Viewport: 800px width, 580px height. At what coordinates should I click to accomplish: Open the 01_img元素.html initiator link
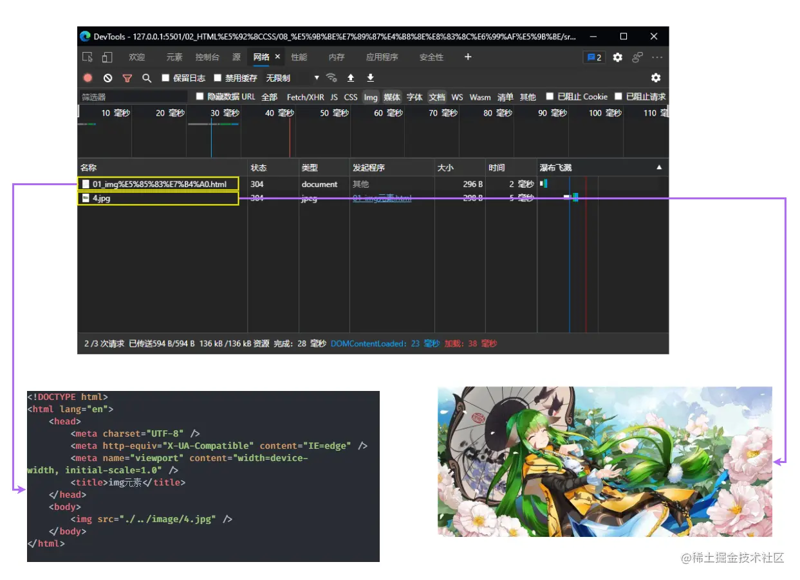(382, 198)
